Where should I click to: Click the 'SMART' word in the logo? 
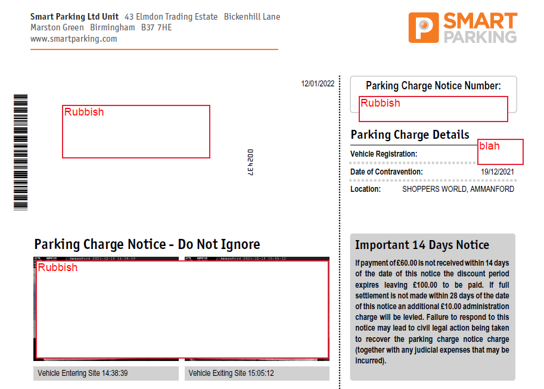[480, 21]
